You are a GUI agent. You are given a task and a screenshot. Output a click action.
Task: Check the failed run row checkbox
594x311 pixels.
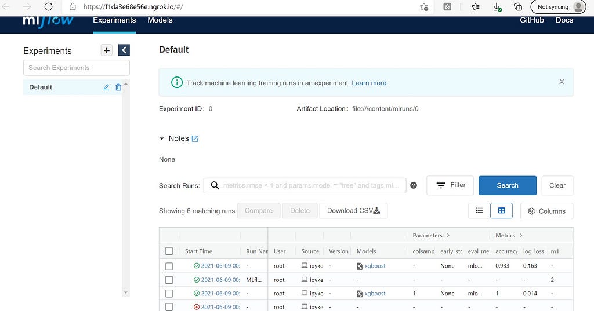pyautogui.click(x=169, y=307)
